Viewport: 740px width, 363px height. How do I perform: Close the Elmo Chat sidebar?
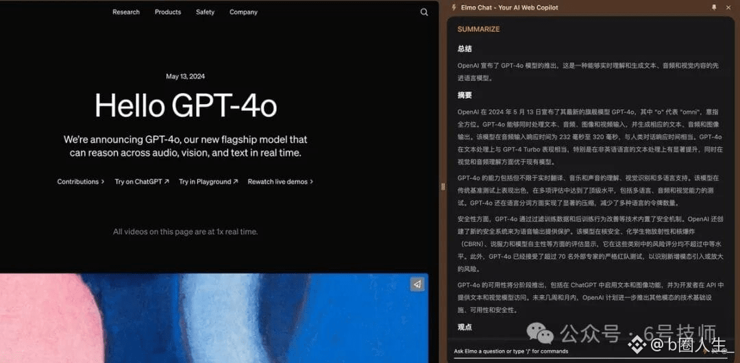tap(729, 8)
